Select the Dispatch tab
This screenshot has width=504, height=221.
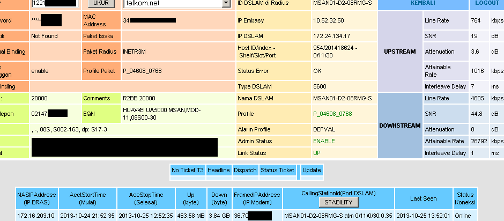tap(245, 170)
